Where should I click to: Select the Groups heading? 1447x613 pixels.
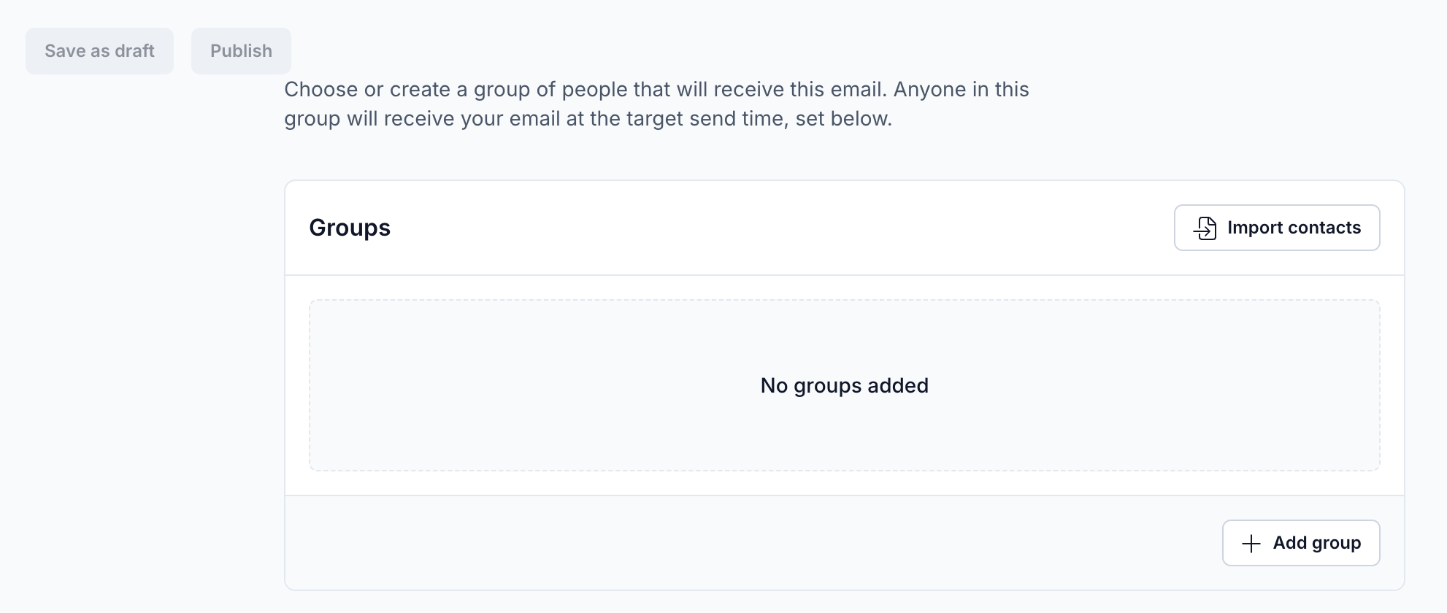point(350,228)
